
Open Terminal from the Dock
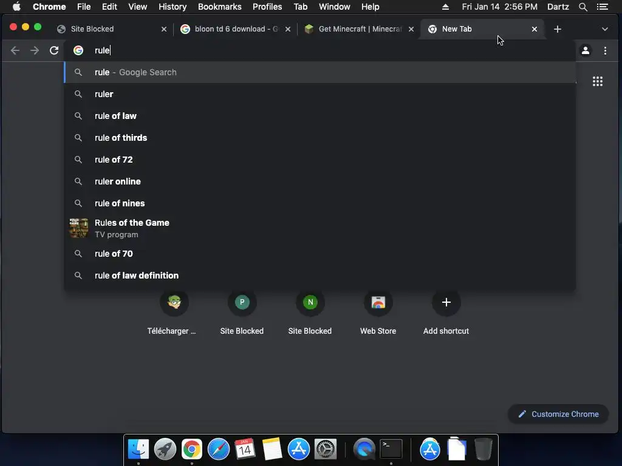coord(391,449)
